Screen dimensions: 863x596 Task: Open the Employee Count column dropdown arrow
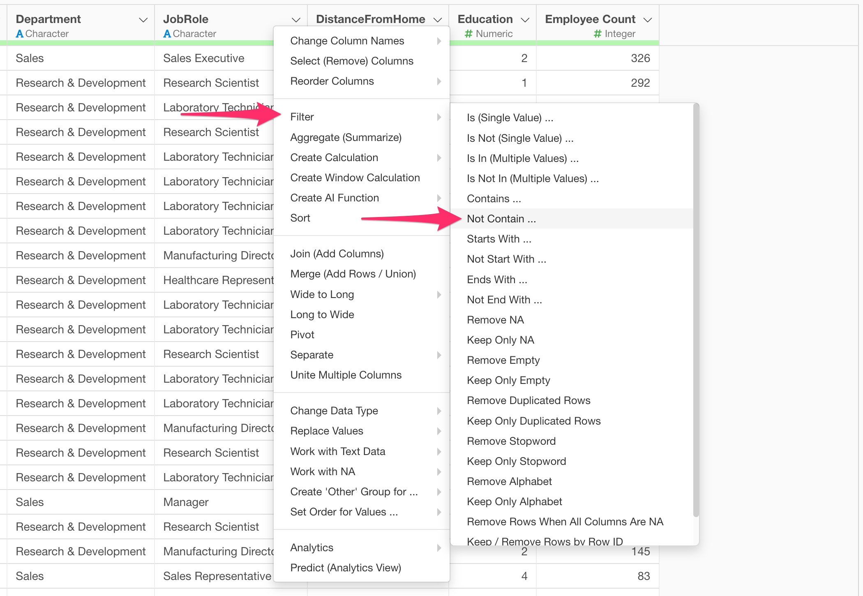pyautogui.click(x=648, y=20)
